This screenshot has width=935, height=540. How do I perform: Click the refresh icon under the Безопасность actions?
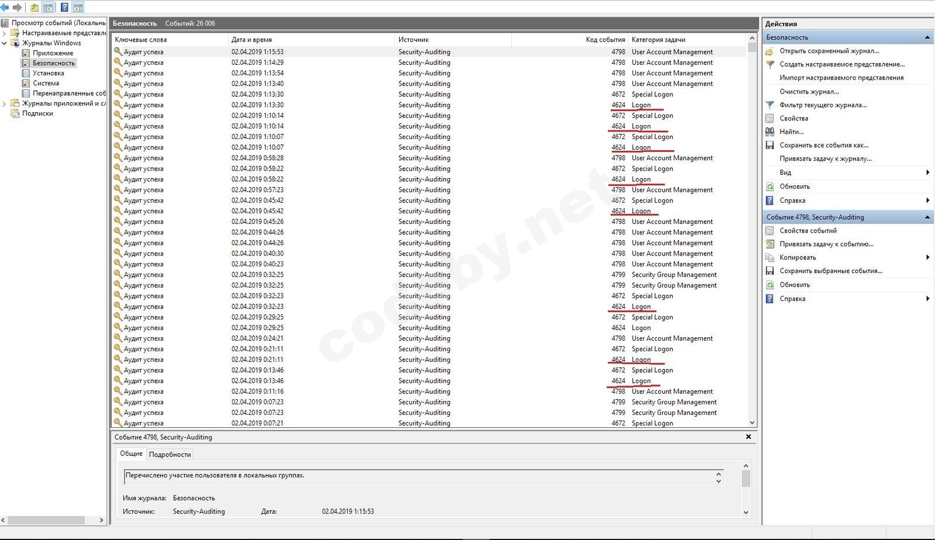[x=770, y=186]
